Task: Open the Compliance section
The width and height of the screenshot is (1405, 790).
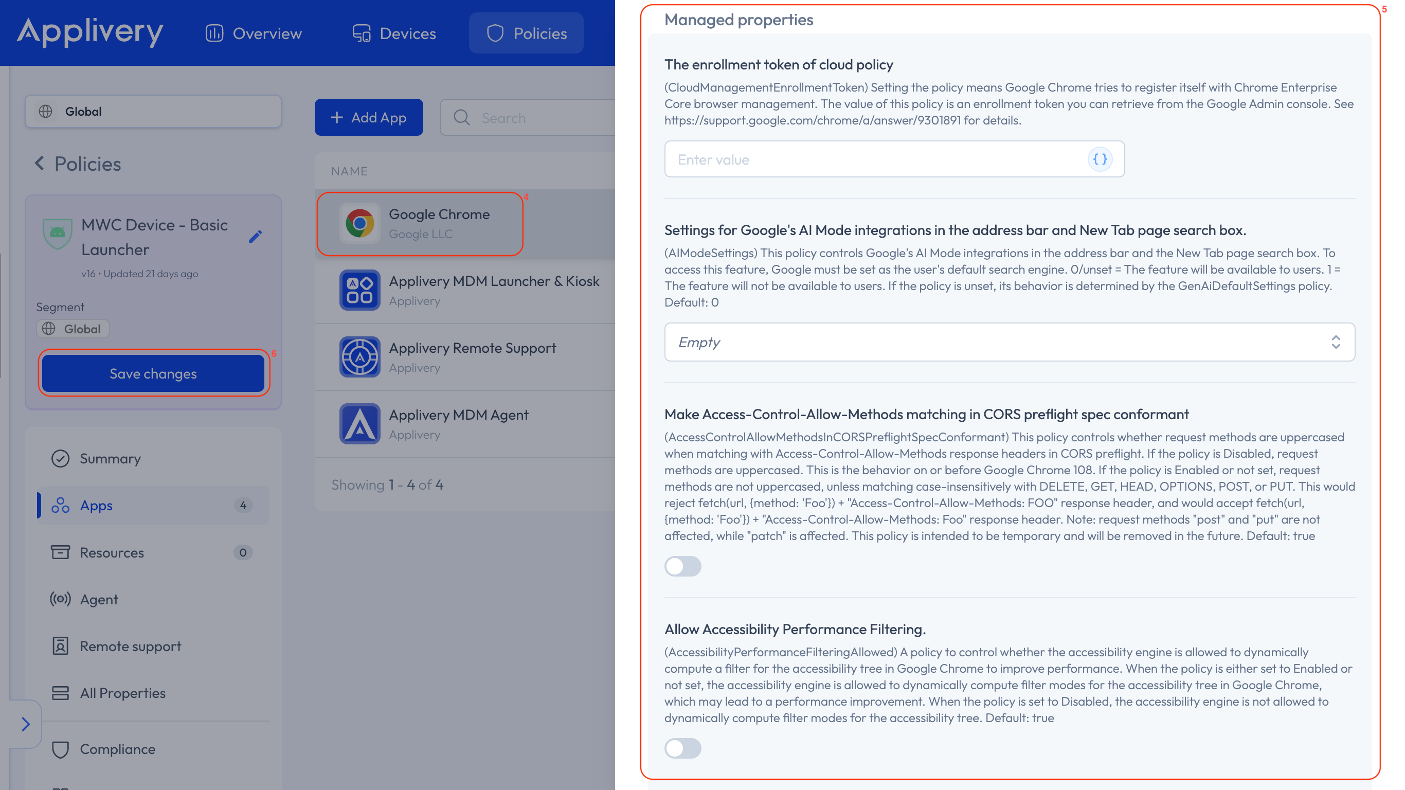Action: (153, 749)
